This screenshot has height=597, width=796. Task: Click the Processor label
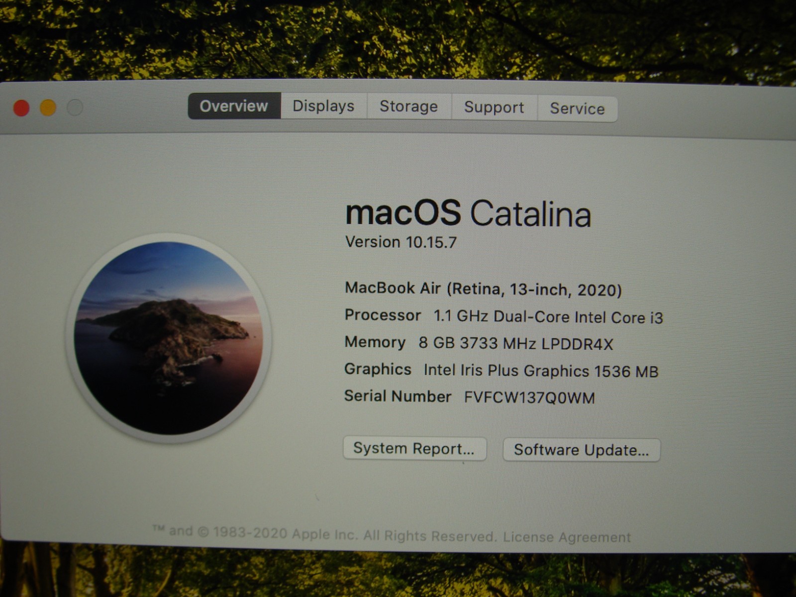pos(383,315)
